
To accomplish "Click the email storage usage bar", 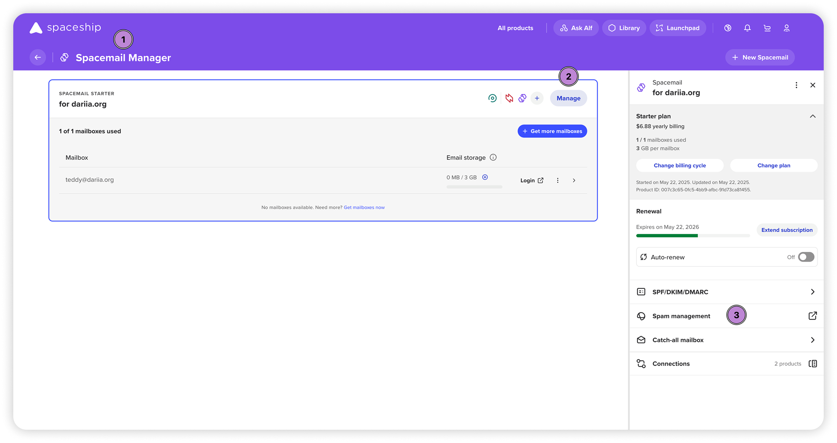I will 474,187.
